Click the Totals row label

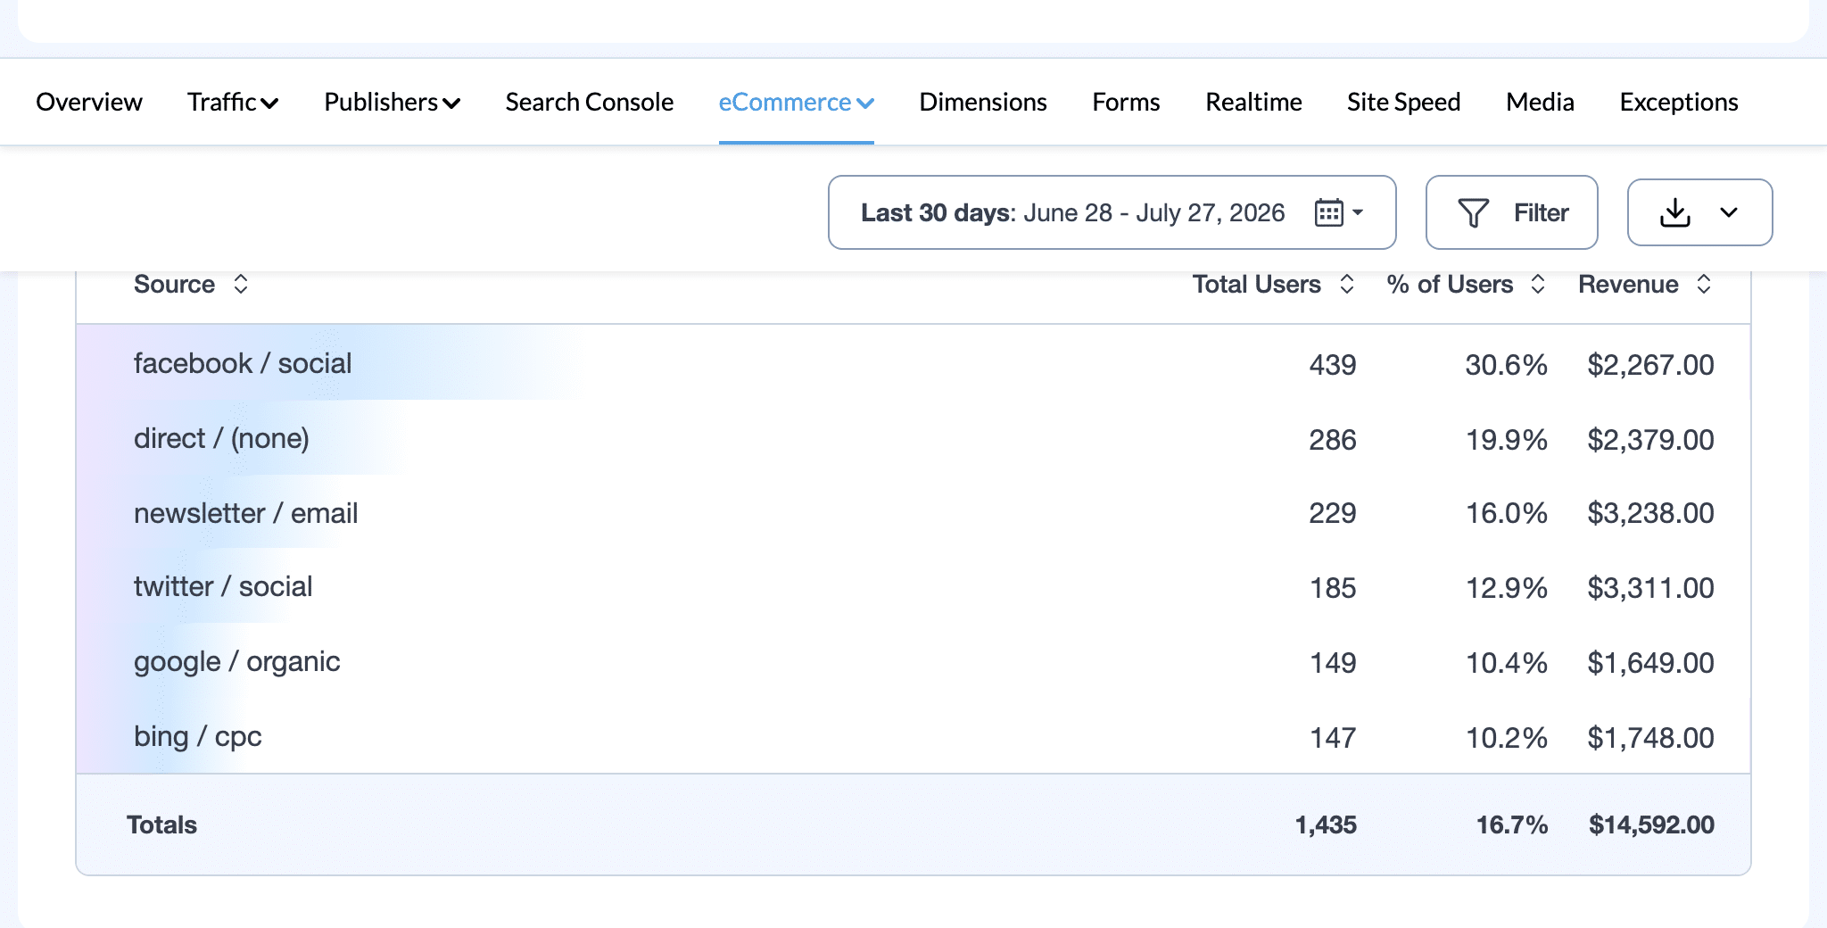[x=161, y=824]
